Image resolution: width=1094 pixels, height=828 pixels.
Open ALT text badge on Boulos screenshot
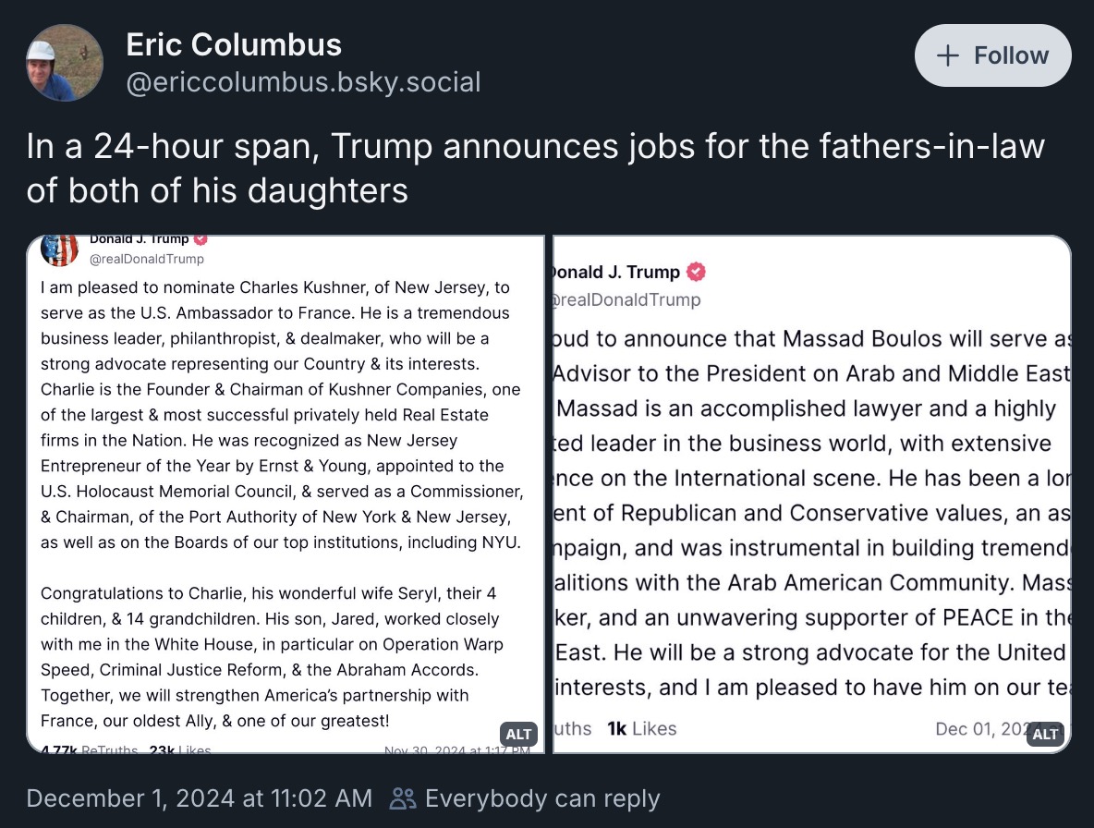pyautogui.click(x=1045, y=735)
